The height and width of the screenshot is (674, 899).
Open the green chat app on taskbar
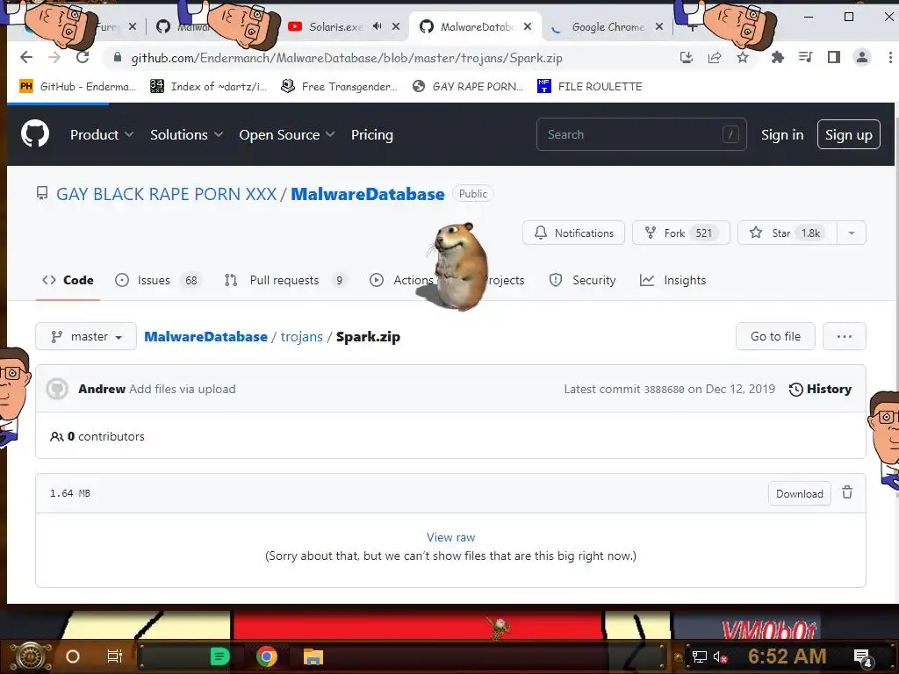219,656
